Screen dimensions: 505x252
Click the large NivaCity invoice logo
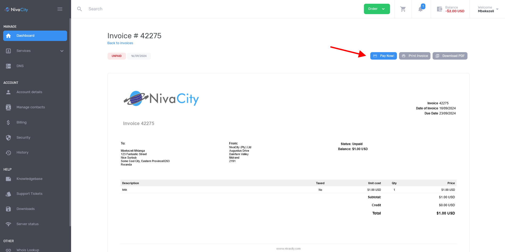161,99
